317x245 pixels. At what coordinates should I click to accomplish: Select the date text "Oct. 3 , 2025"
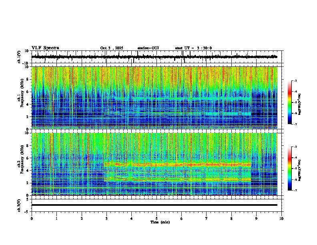click(112, 48)
